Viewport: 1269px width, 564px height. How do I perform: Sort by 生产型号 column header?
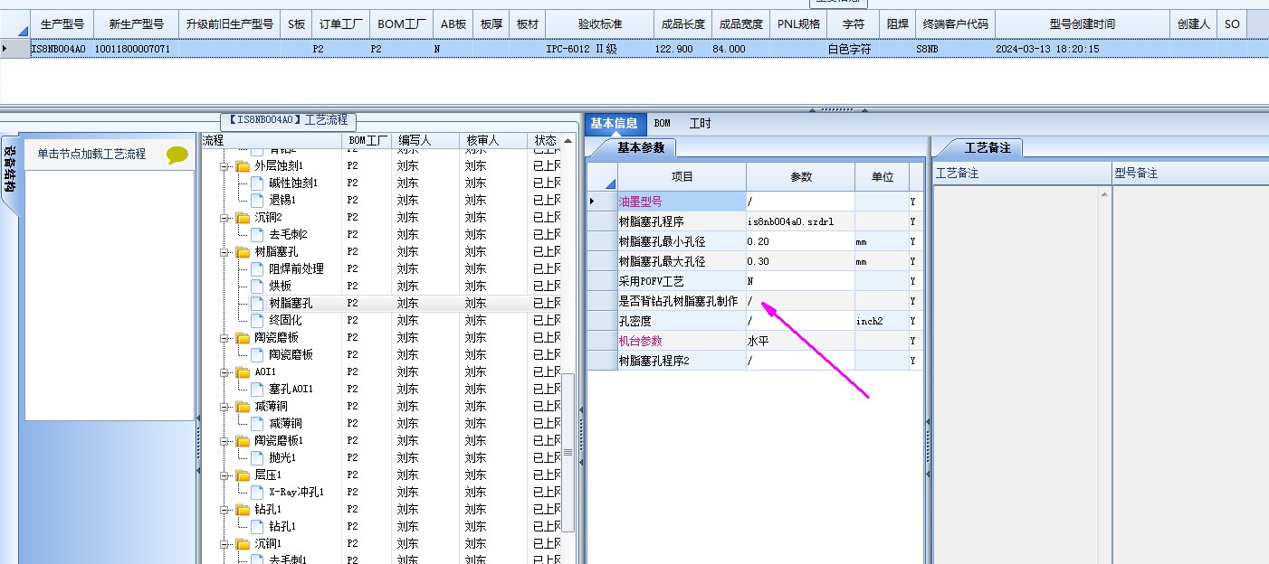[62, 24]
